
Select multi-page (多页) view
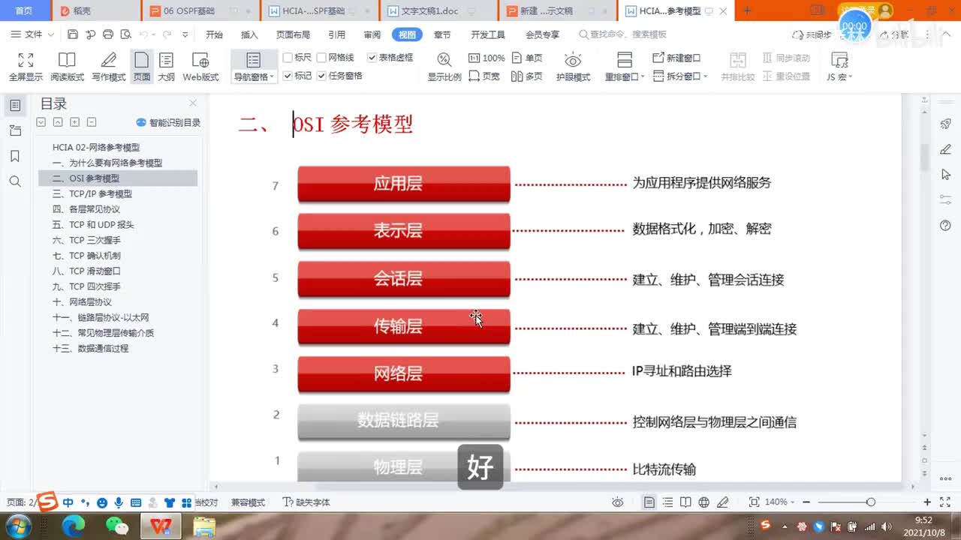527,76
